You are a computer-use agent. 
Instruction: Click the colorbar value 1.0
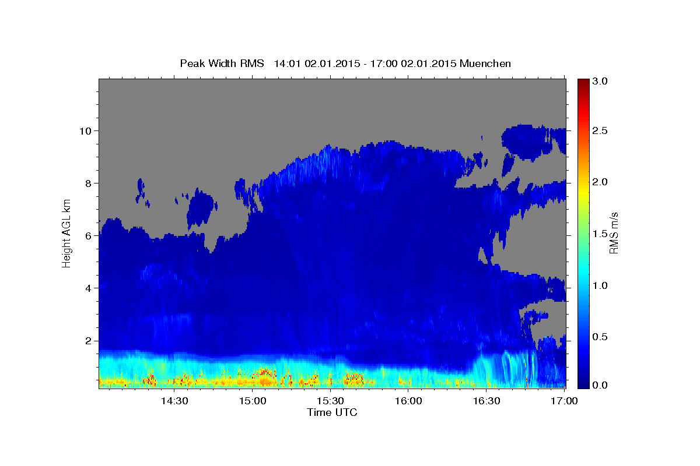point(600,285)
